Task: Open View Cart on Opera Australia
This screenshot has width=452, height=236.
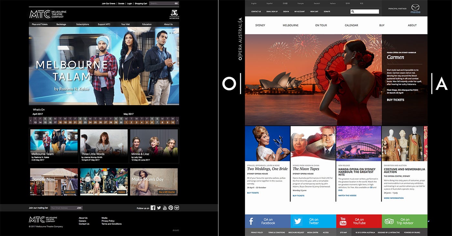Action: click(x=314, y=12)
